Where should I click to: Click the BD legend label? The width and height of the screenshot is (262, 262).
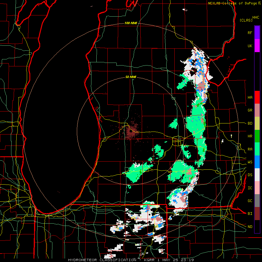(x=250, y=123)
